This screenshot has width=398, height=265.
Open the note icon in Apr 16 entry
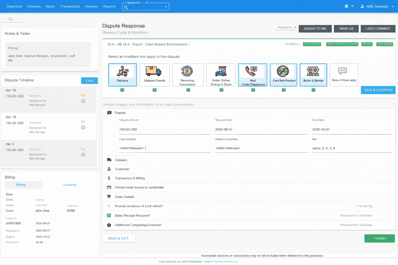[83, 101]
